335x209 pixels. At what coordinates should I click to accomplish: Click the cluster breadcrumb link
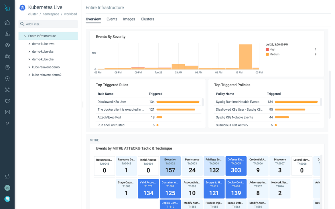pos(33,14)
